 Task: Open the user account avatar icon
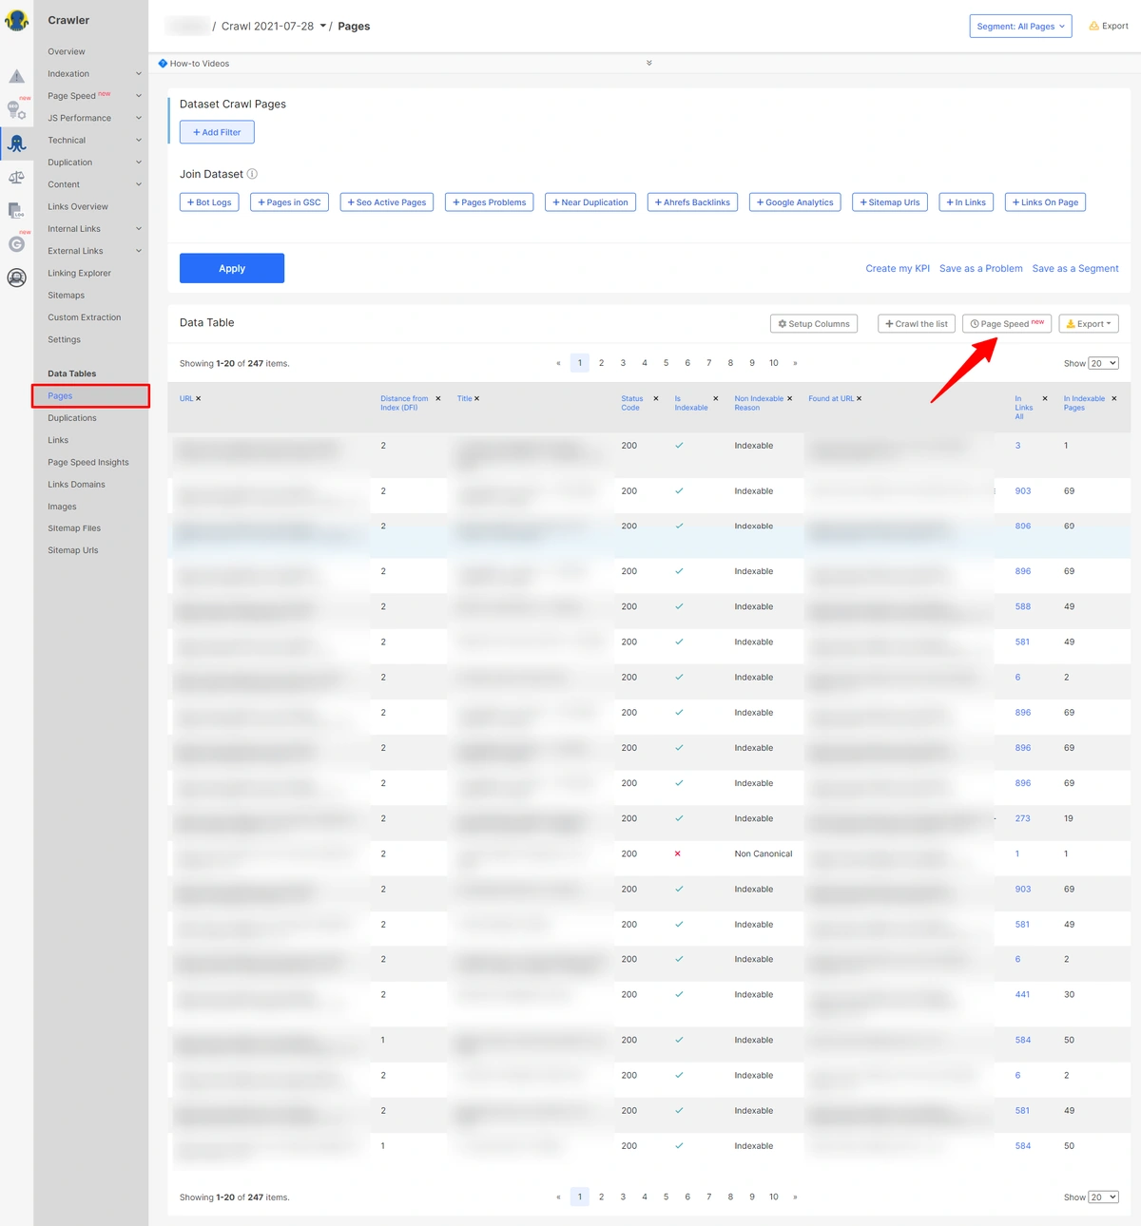coord(16,278)
